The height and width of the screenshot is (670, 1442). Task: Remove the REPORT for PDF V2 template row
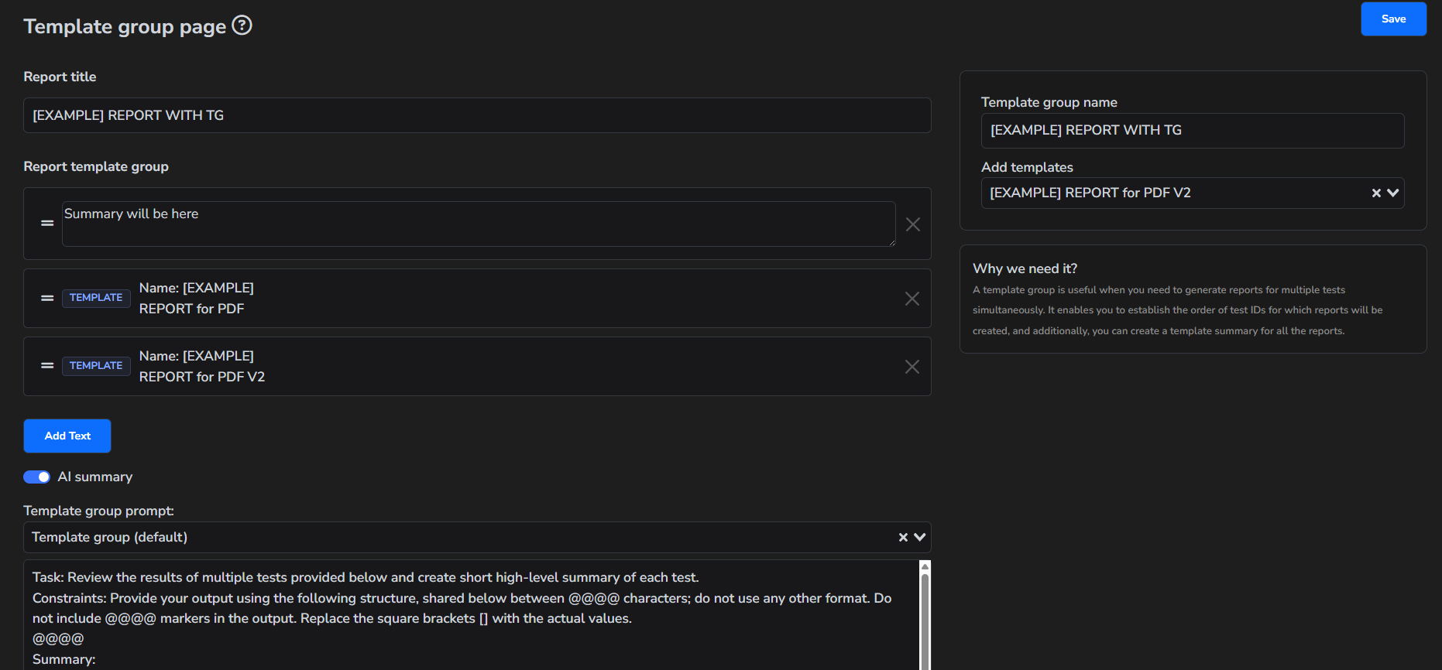coord(912,367)
